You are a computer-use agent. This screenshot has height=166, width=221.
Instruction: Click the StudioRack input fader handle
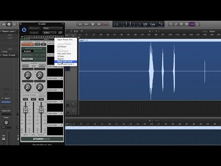point(25,109)
